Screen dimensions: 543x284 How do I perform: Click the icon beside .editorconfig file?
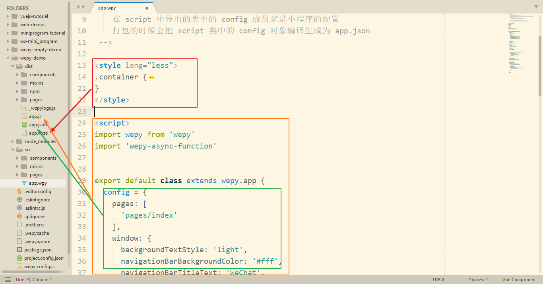19,191
